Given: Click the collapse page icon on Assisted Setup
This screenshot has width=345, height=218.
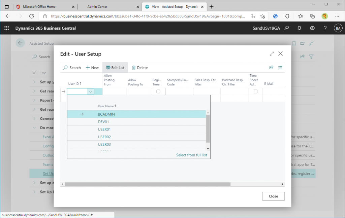Looking at the screenshot, I should point(311,43).
